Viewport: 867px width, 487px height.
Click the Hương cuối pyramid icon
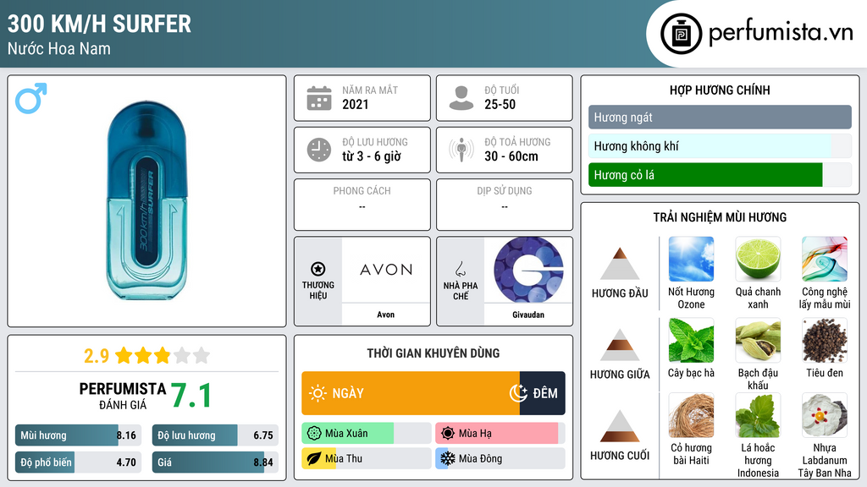[x=620, y=426]
